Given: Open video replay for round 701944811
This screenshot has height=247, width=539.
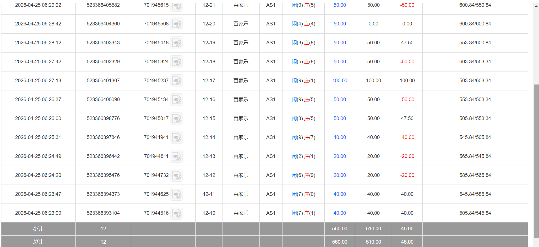Looking at the screenshot, I should point(176,157).
